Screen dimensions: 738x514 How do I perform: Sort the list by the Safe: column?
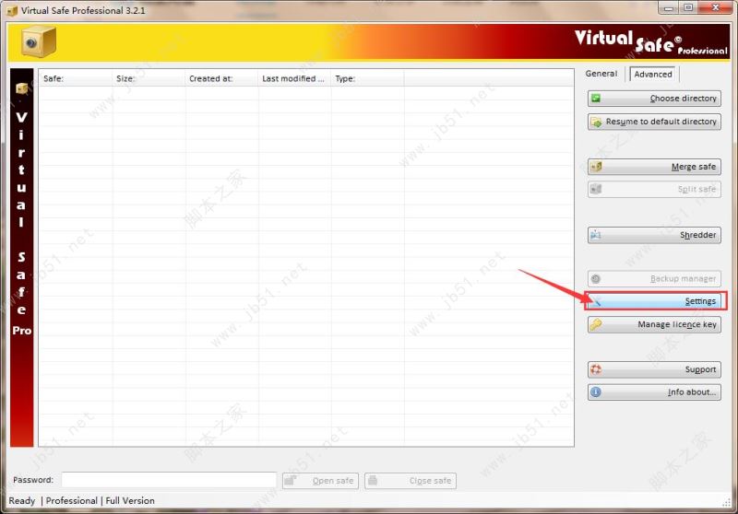pyautogui.click(x=76, y=78)
